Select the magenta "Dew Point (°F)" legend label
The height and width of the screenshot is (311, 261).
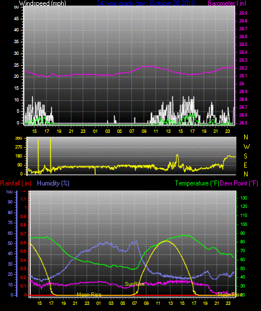tap(239, 183)
